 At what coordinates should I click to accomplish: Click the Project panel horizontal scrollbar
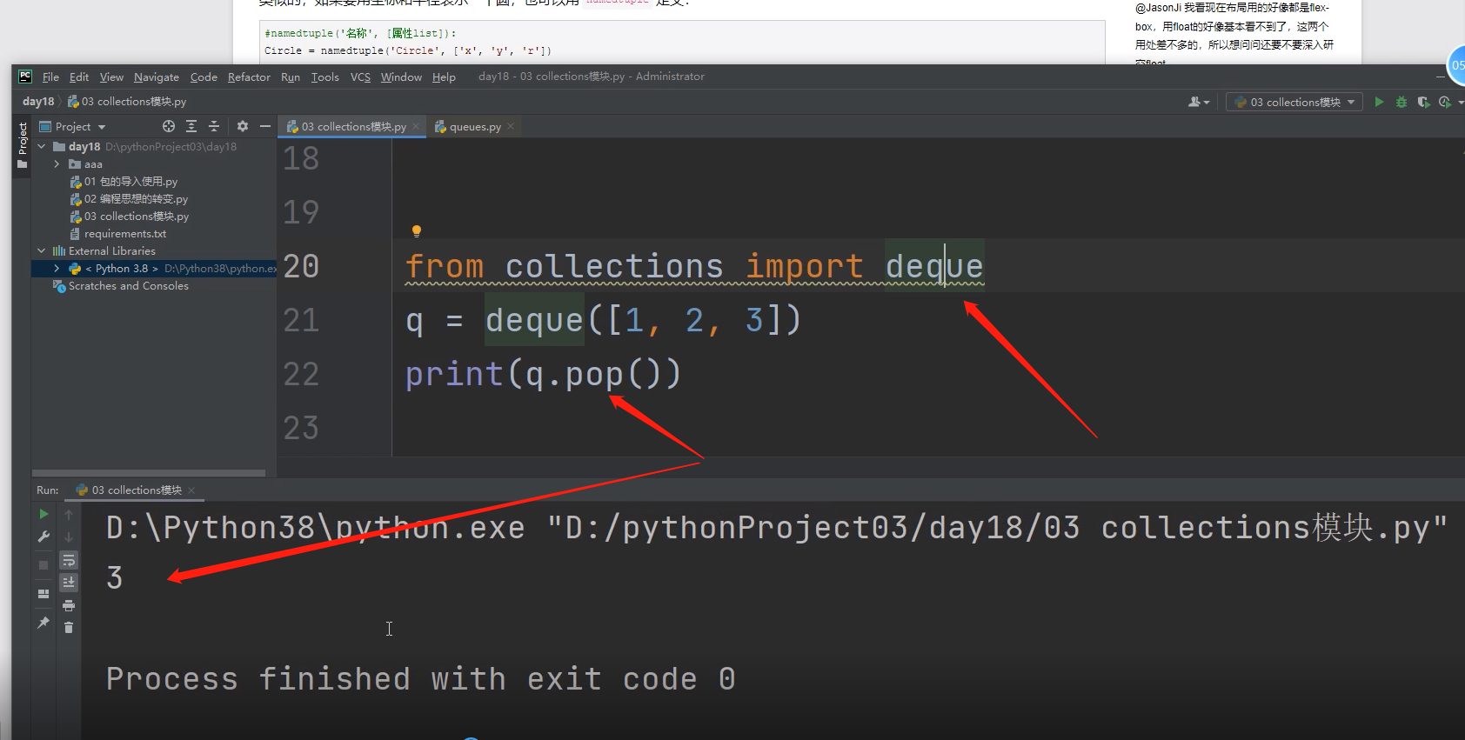pos(150,473)
